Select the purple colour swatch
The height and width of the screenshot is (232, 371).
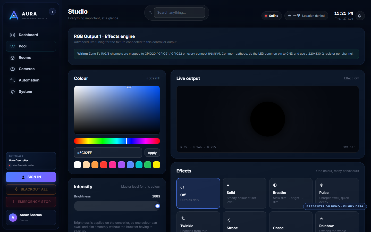click(121, 165)
